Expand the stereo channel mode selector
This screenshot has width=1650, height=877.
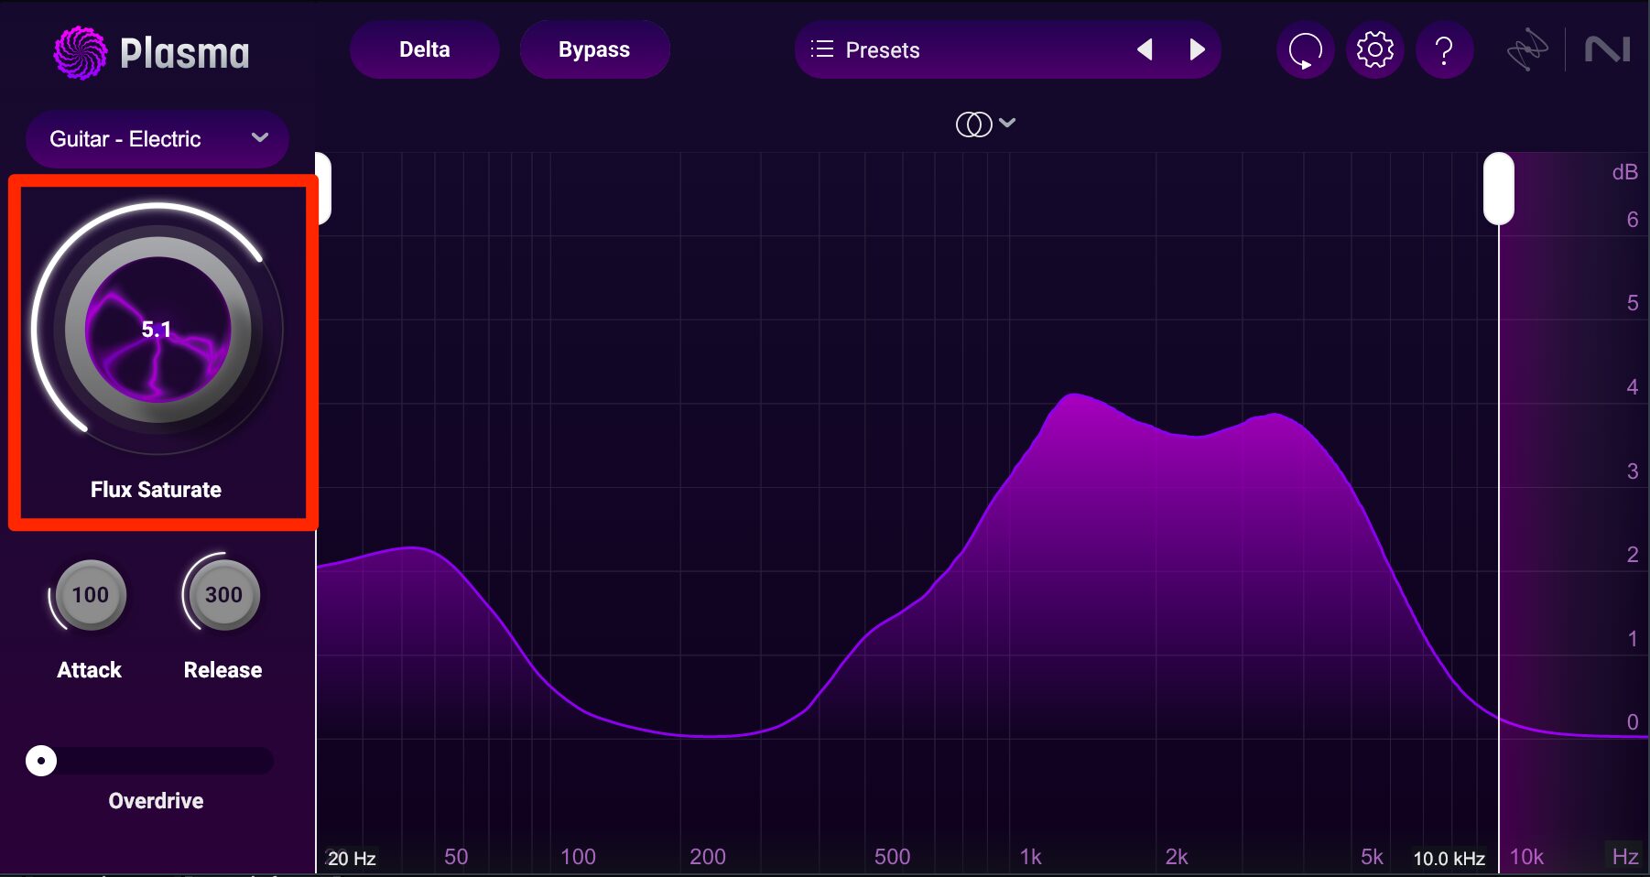[x=985, y=124]
